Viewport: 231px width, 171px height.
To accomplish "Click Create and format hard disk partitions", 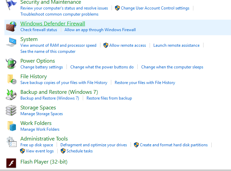I will point(174,145).
